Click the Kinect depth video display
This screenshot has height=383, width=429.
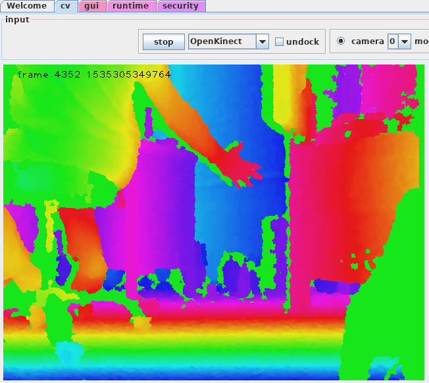(x=214, y=222)
